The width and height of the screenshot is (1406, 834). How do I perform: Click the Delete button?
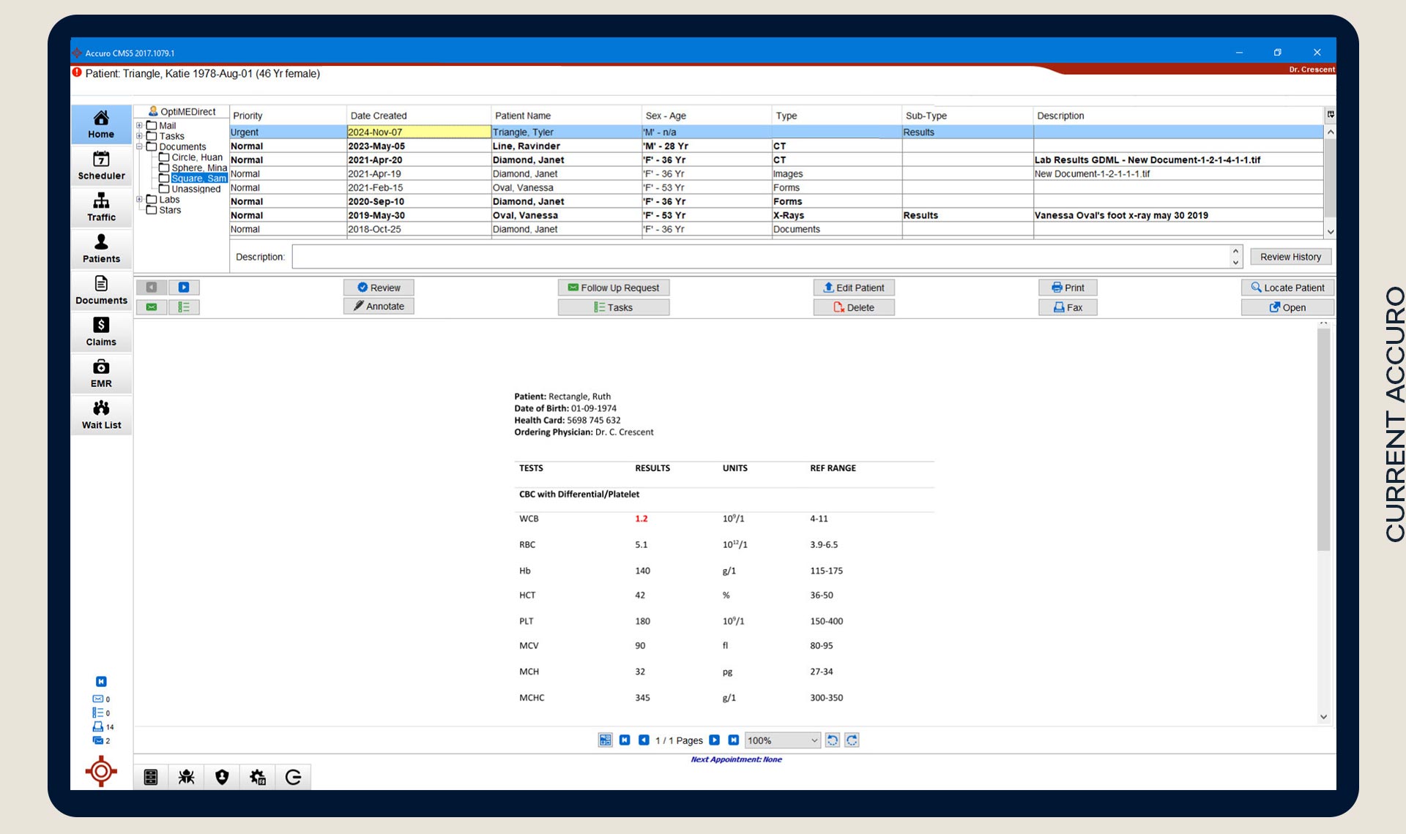pos(854,307)
